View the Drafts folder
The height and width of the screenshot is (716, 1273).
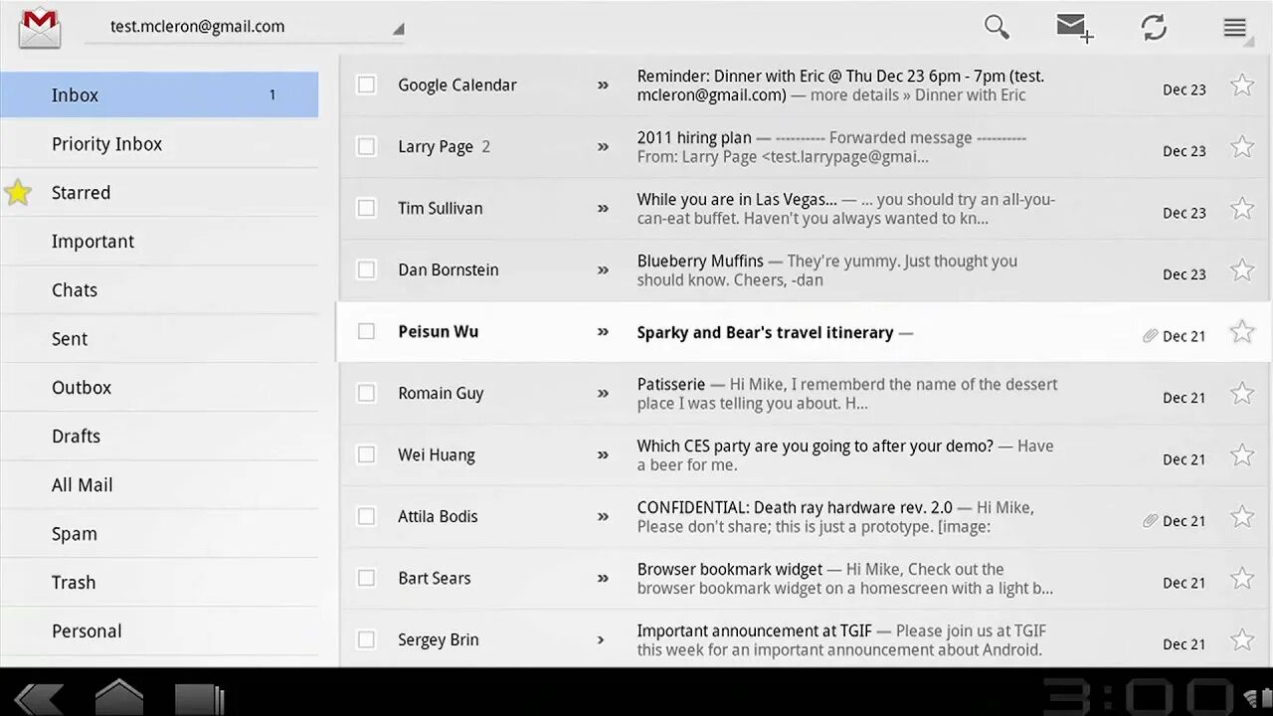tap(159, 437)
